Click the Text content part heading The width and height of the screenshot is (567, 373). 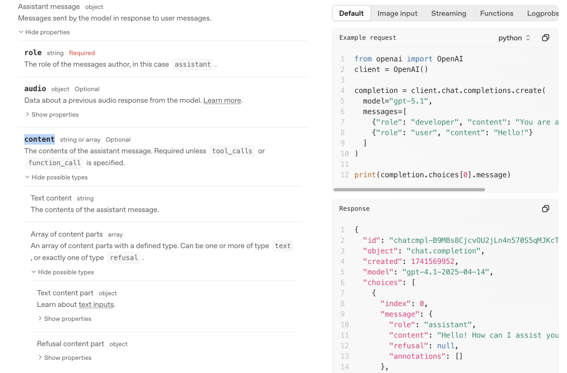[x=65, y=293]
